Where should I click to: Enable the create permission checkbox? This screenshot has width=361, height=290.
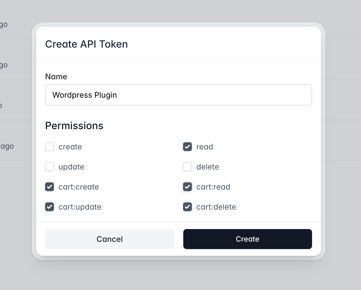[x=50, y=147]
